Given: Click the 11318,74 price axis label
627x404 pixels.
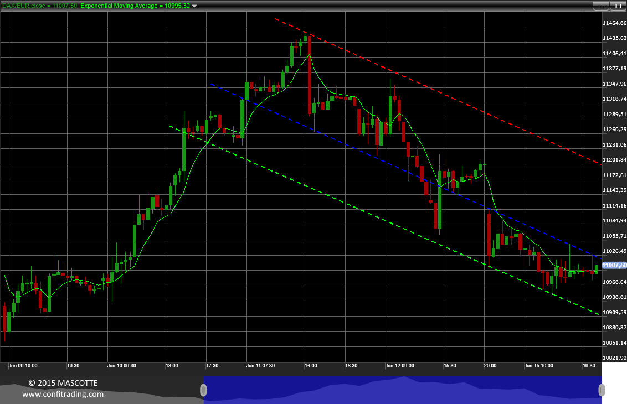Looking at the screenshot, I should [x=615, y=99].
